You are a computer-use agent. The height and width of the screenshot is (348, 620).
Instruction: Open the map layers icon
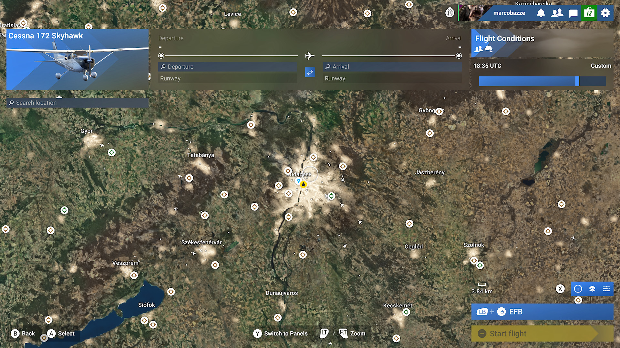[x=592, y=289]
